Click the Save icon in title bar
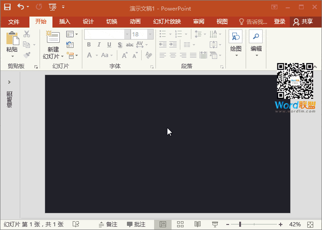 click(x=7, y=7)
